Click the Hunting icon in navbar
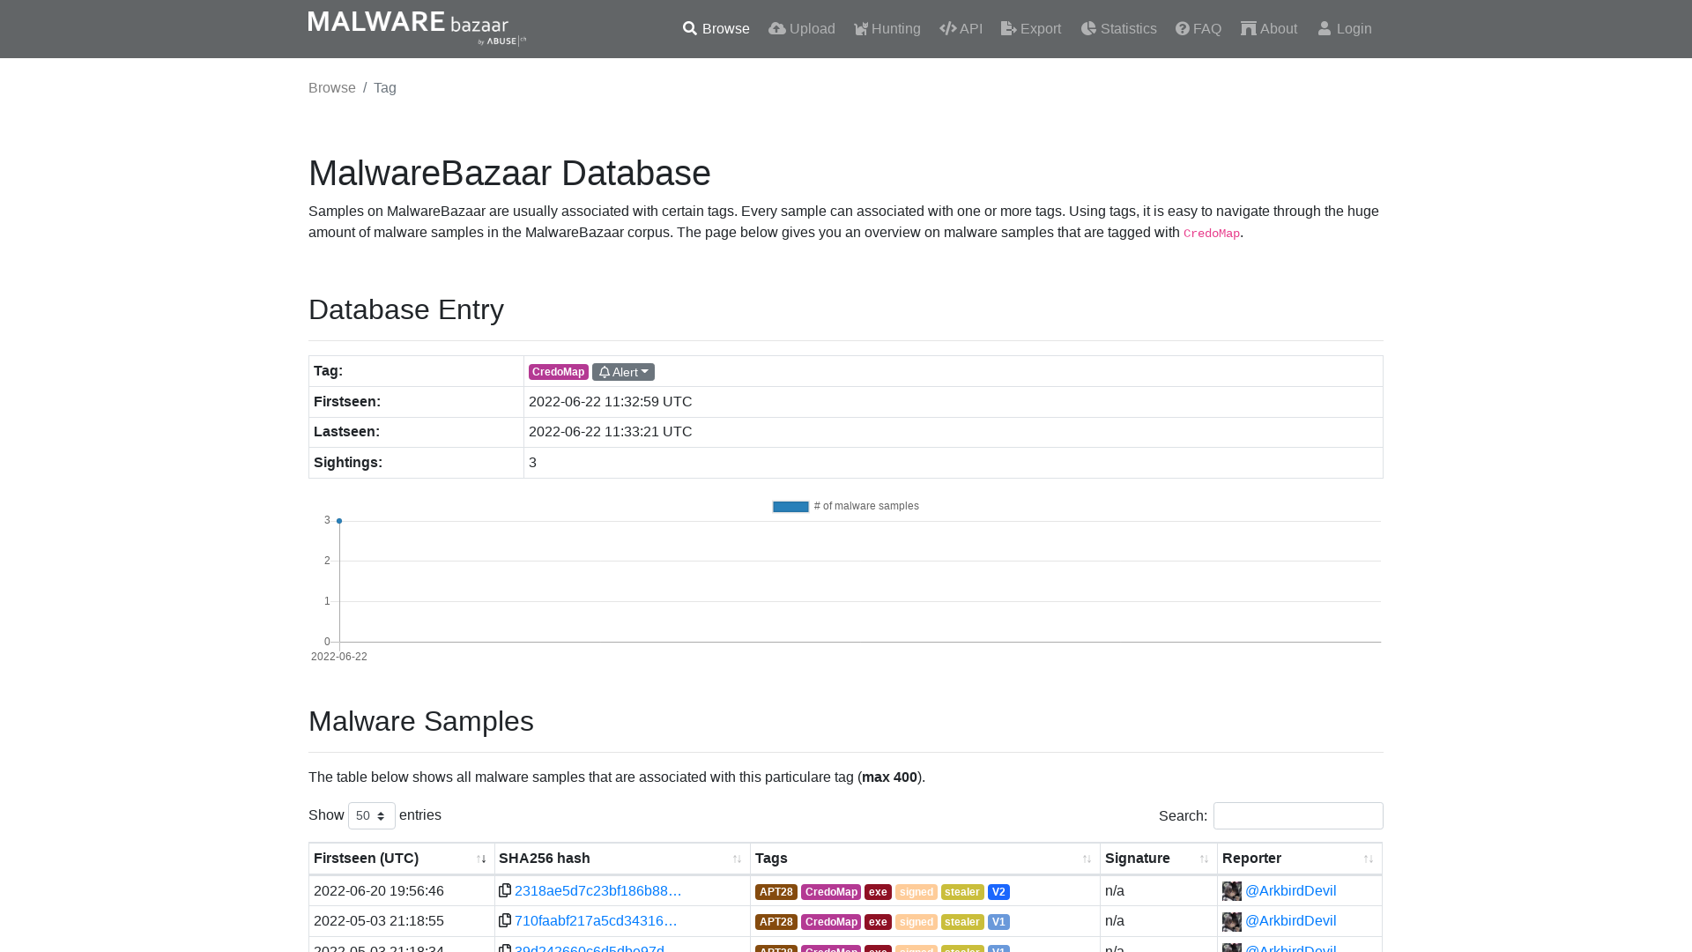1692x952 pixels. pos(860,28)
